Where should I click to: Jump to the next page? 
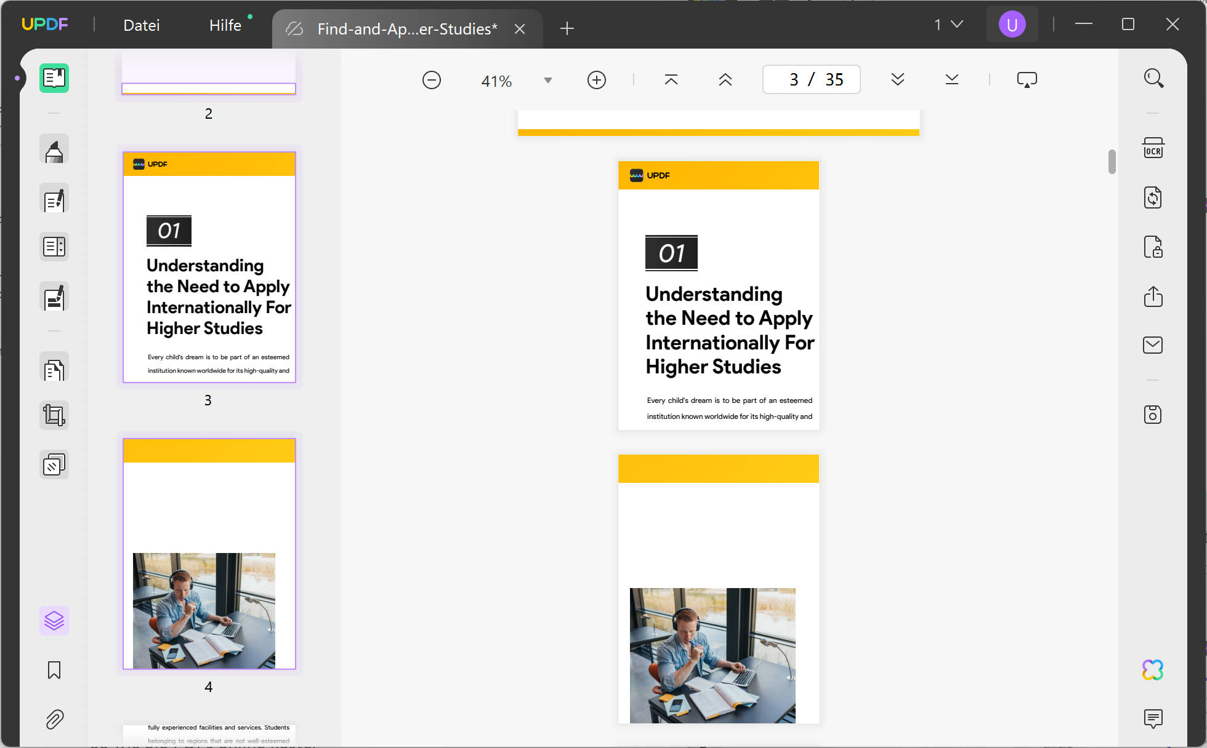[898, 79]
